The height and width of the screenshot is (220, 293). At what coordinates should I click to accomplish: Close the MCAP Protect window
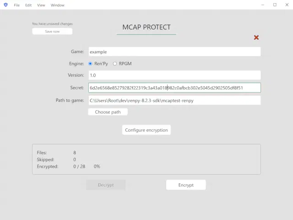[287, 5]
